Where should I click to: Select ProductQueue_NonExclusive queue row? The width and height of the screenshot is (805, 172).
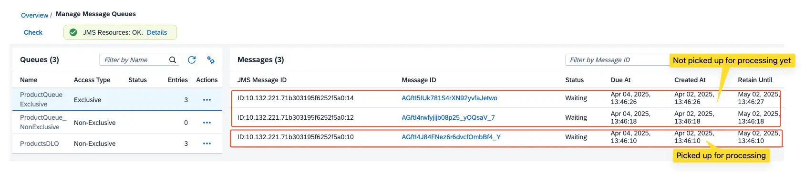[x=117, y=122]
